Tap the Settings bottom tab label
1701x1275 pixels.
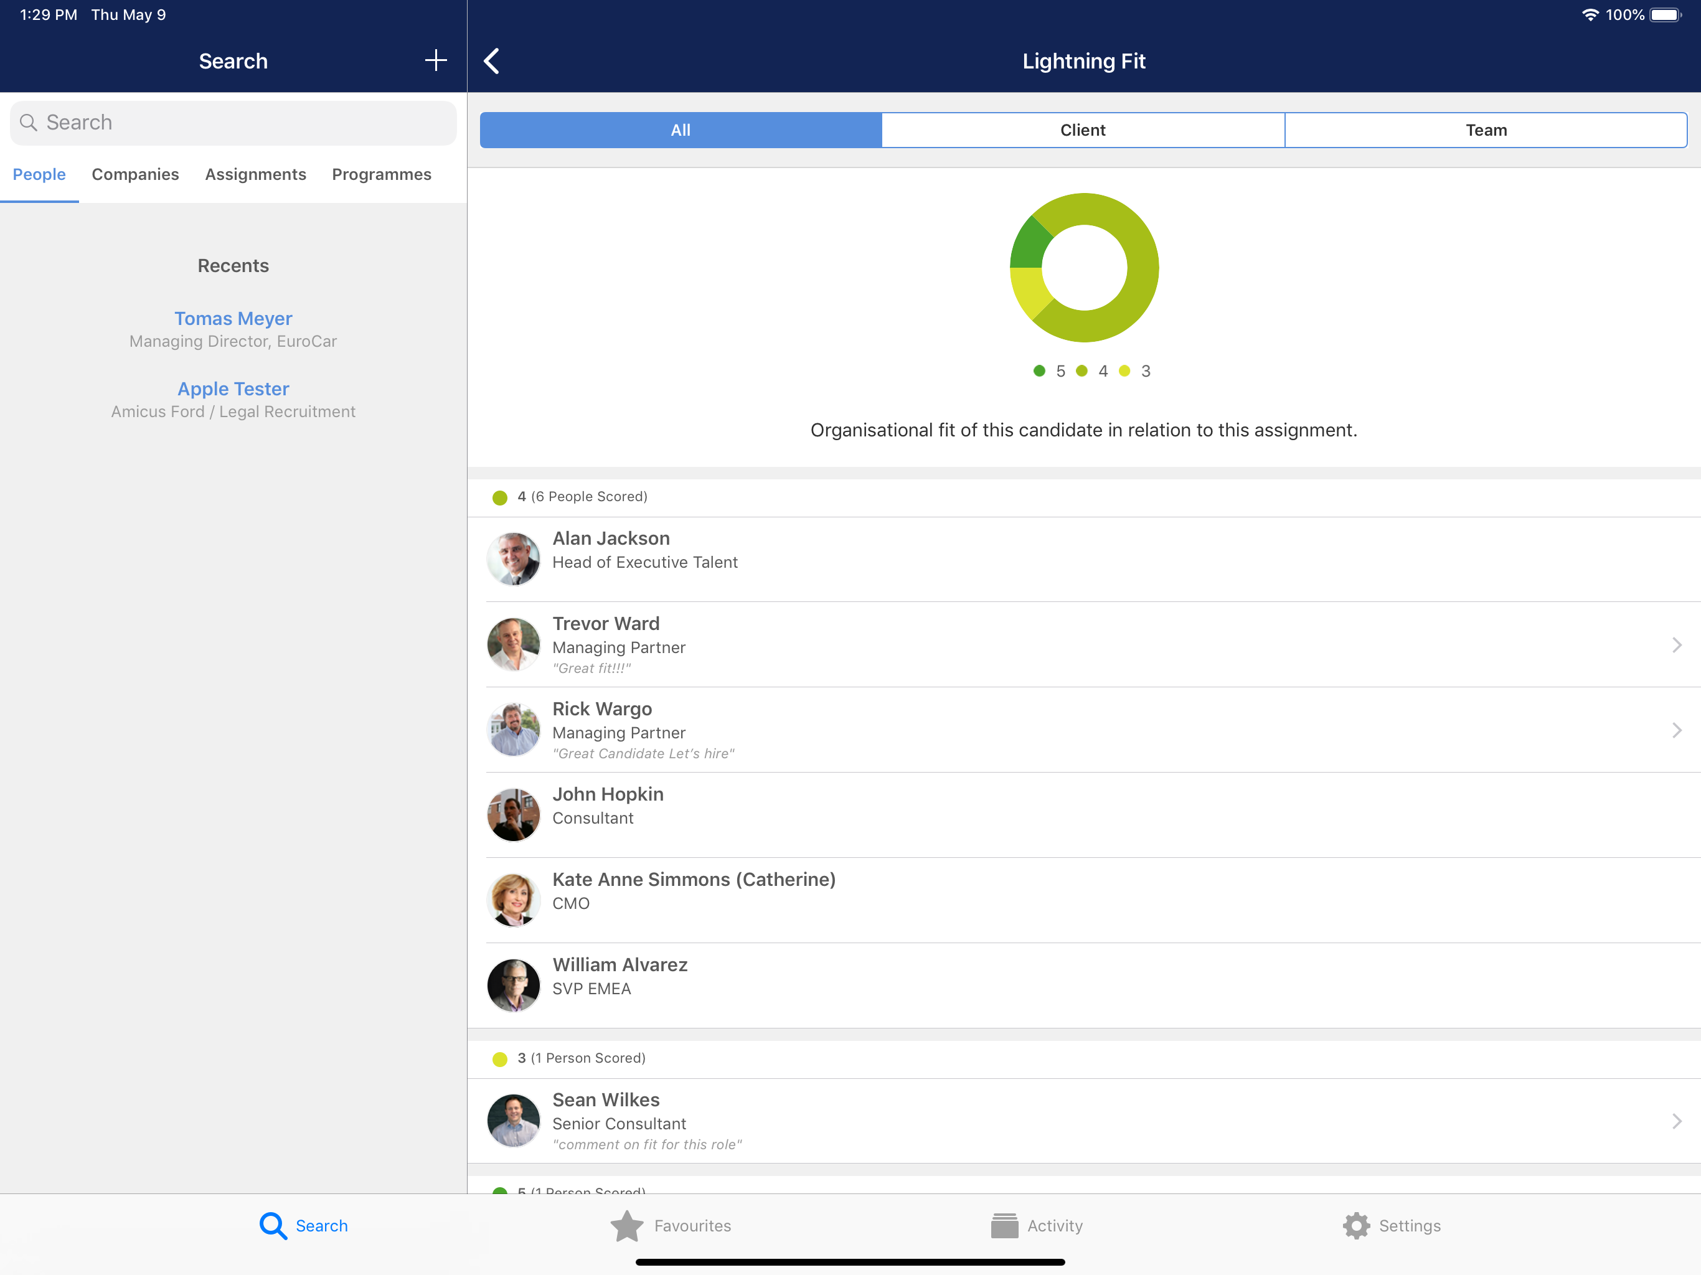click(1409, 1225)
